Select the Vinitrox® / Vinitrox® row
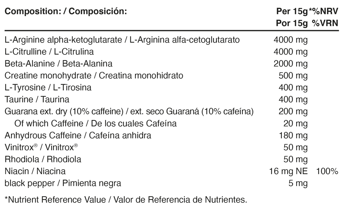The image size is (343, 210). pos(41,147)
